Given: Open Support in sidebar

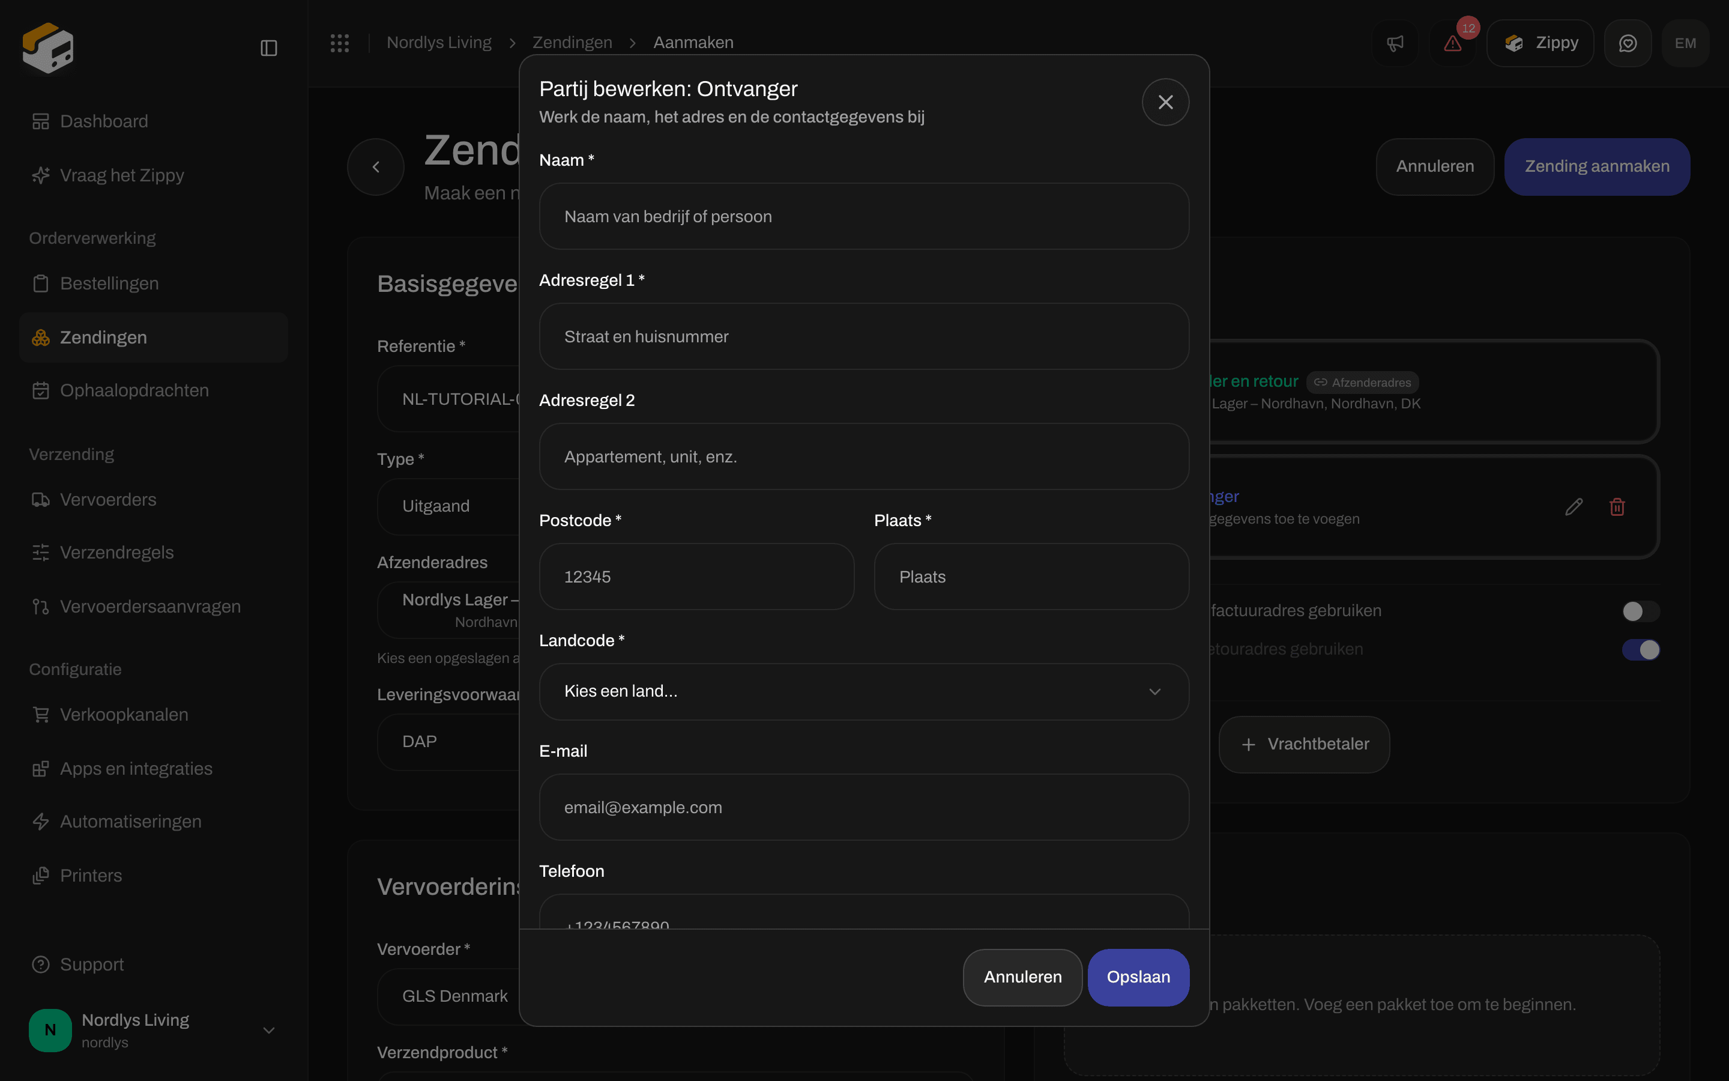Looking at the screenshot, I should [153, 964].
